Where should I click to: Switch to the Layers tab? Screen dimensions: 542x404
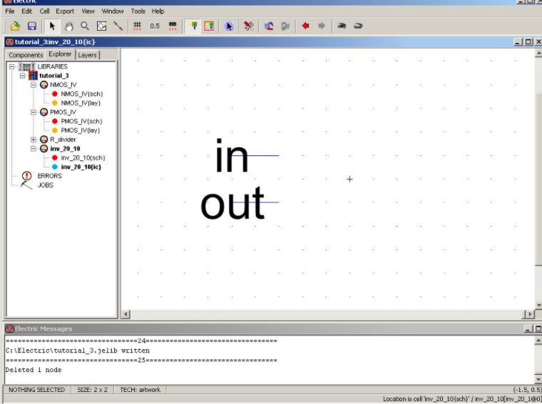click(87, 55)
